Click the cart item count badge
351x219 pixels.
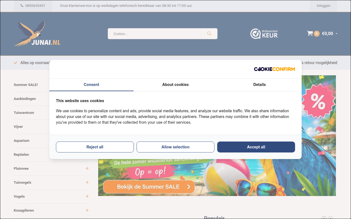[316, 34]
